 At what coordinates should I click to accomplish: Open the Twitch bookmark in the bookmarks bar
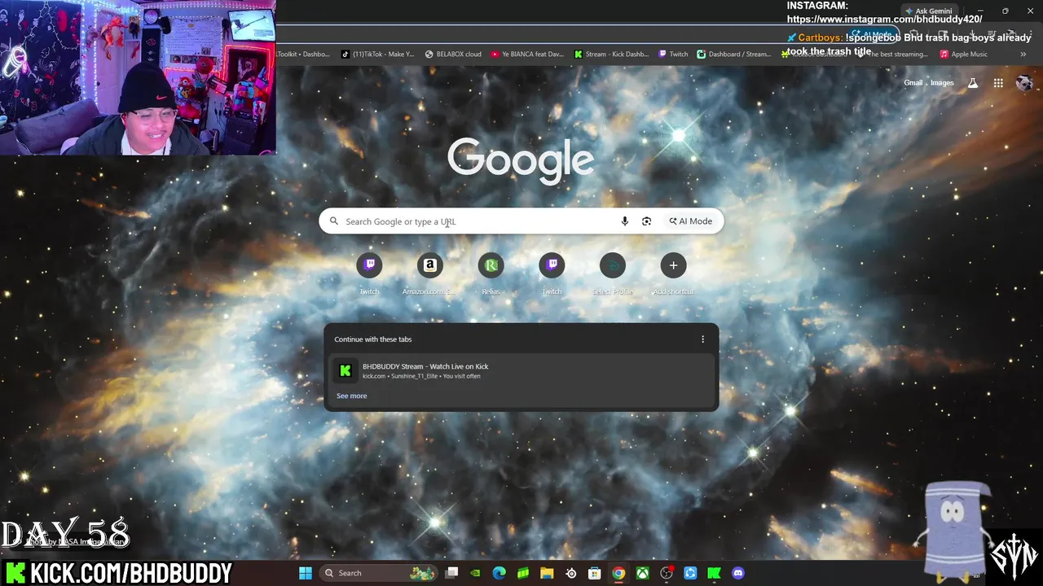[673, 55]
